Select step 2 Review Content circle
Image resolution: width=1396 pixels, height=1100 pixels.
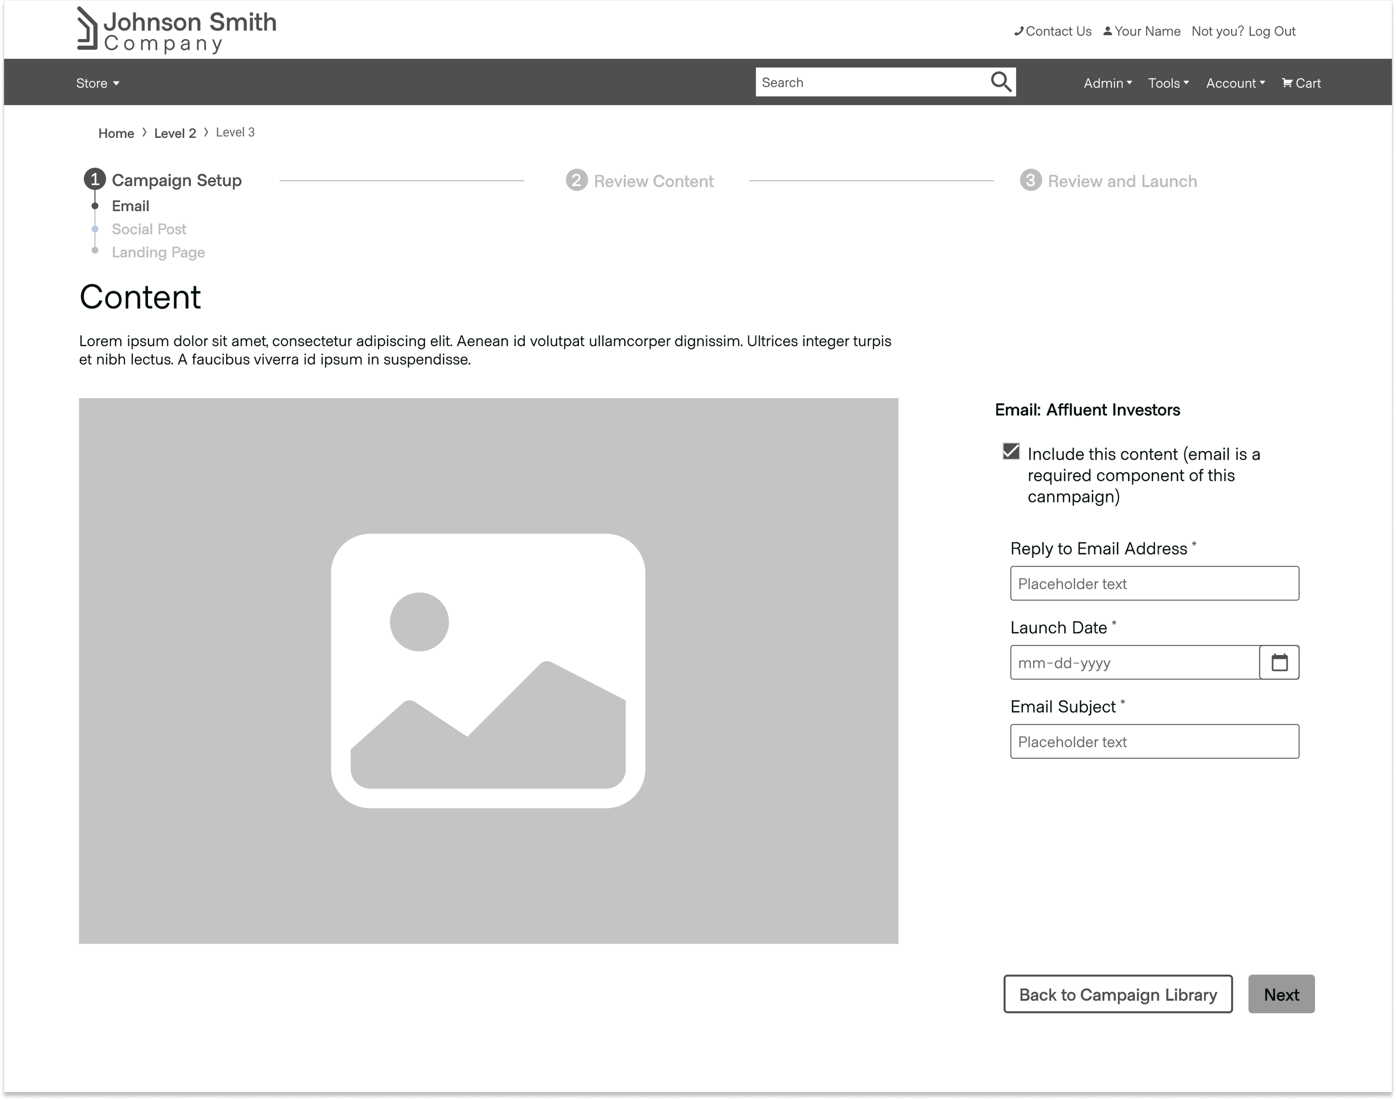pos(576,180)
